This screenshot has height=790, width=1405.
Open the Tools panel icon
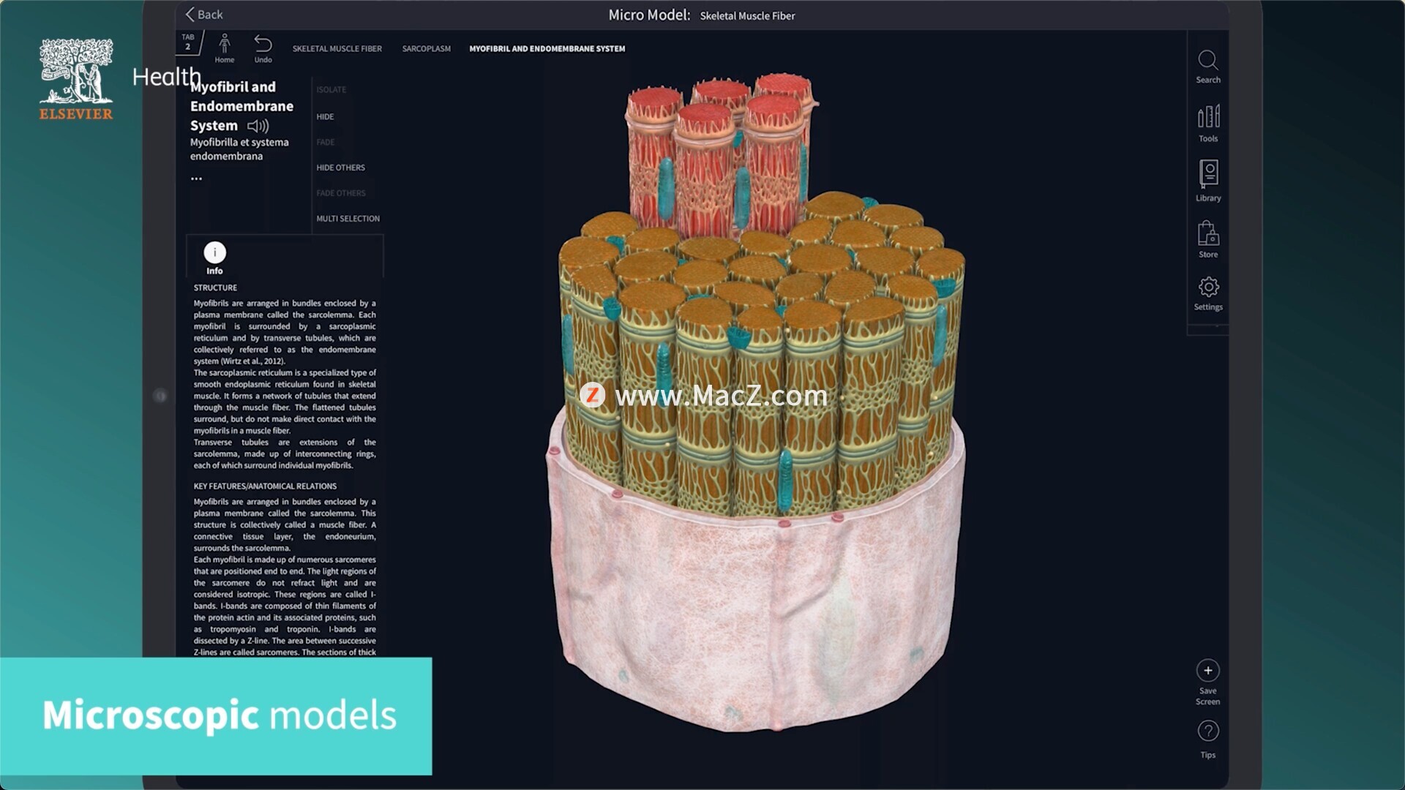click(x=1207, y=117)
